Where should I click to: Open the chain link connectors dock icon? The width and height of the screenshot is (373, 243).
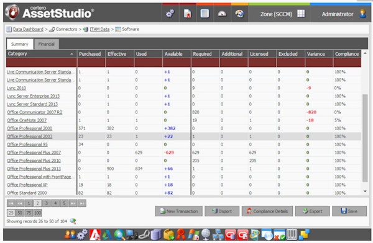click(x=144, y=235)
